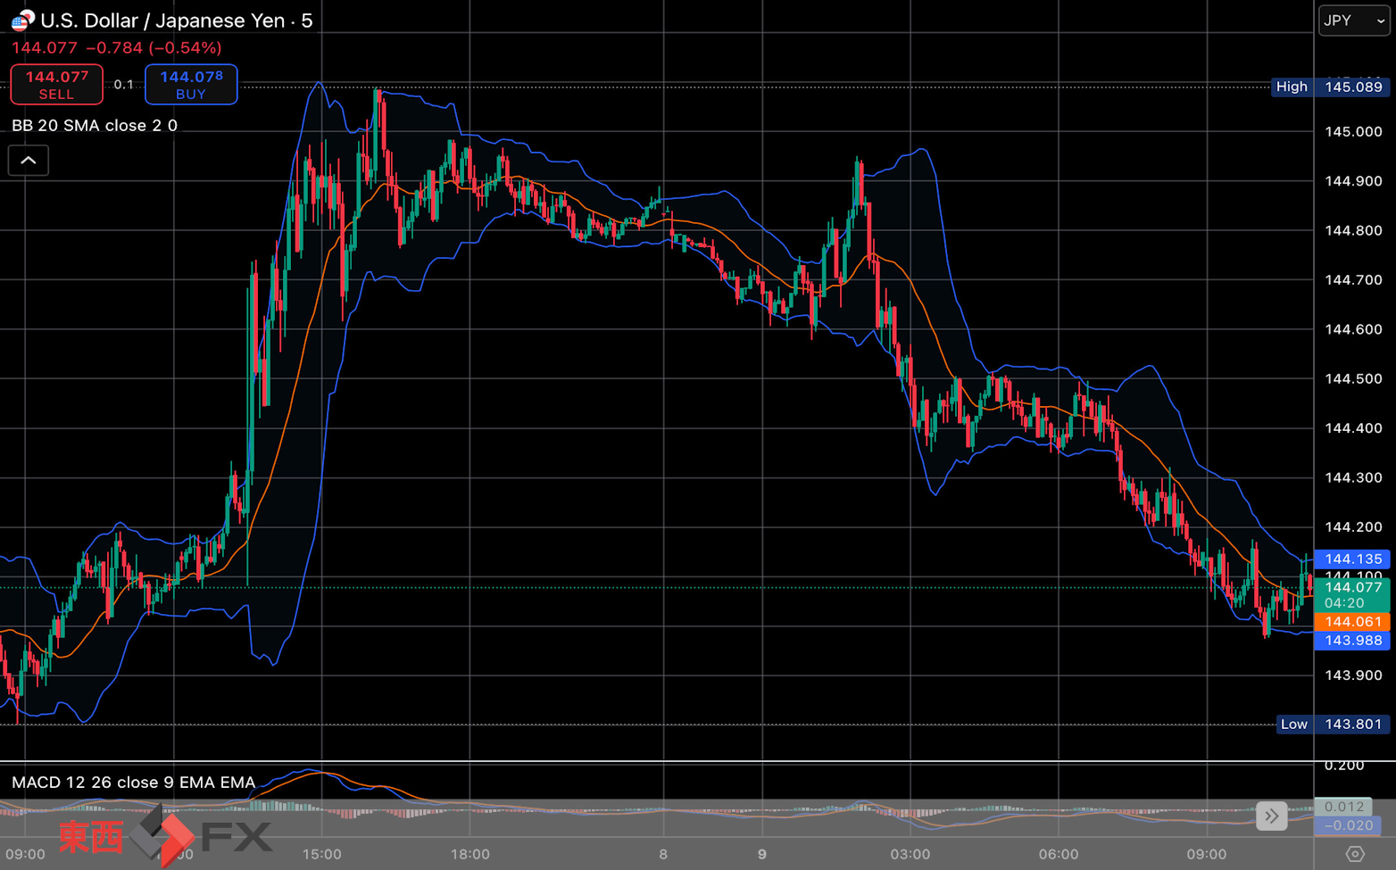
Task: Collapse the indicator legend with the chevron
Action: [x=29, y=161]
